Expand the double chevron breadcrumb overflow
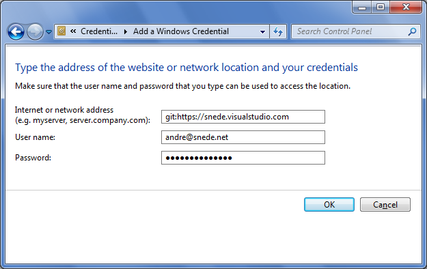This screenshot has width=427, height=269. coord(73,31)
